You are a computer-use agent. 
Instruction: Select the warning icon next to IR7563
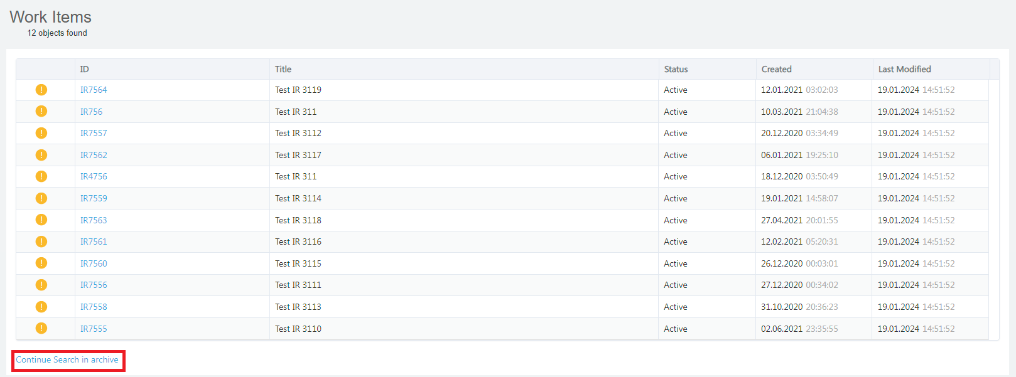coord(41,220)
